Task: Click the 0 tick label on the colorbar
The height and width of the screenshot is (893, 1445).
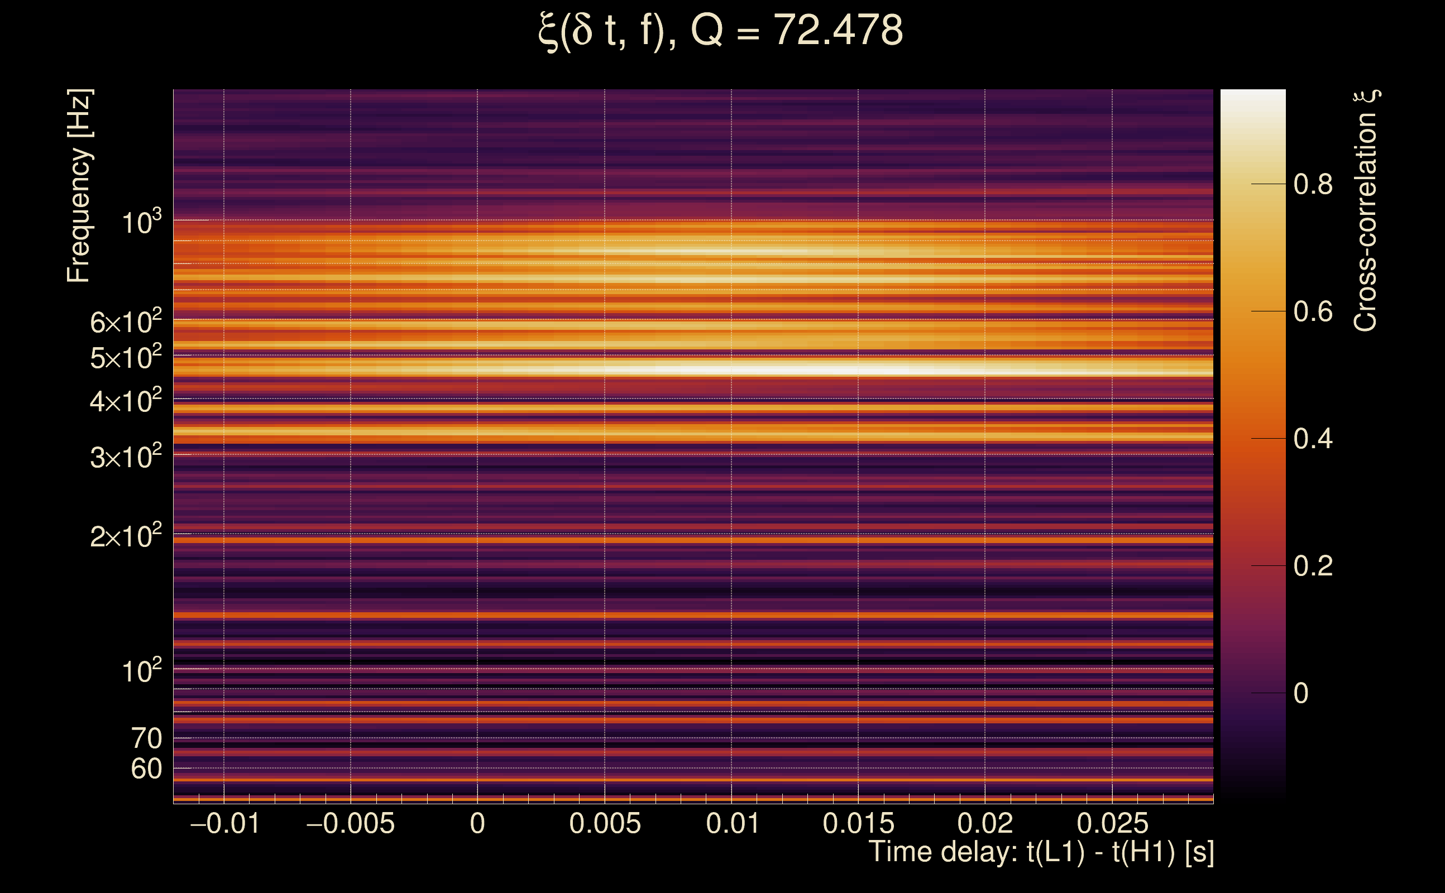Action: (x=1301, y=693)
